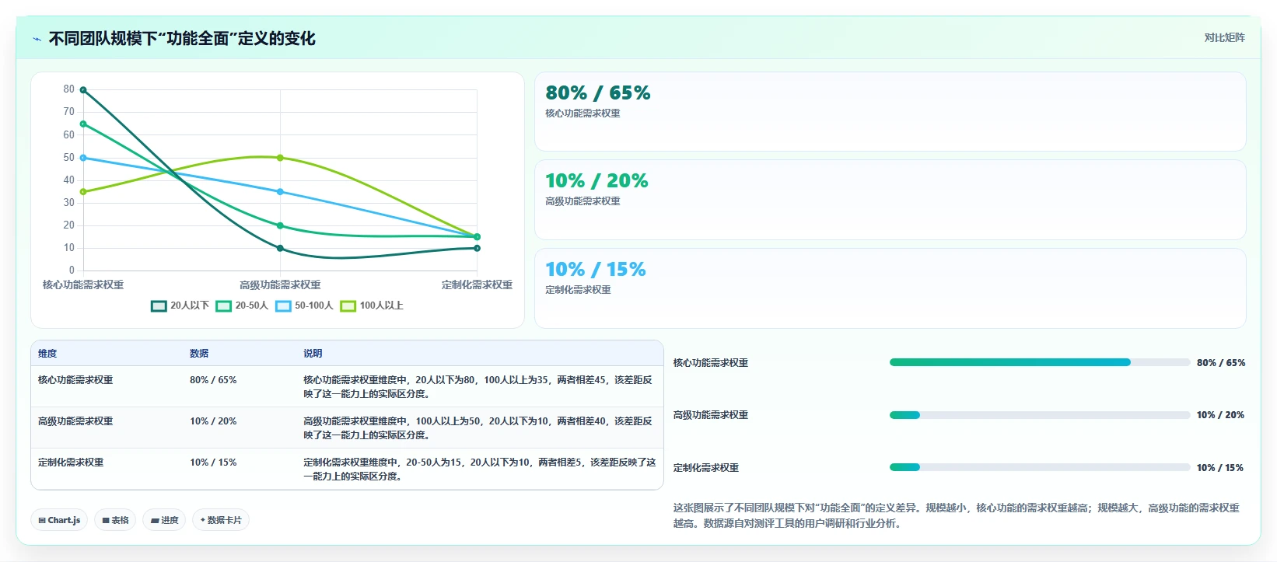
Task: Click the 10% / 20% table data cell
Action: tap(213, 421)
